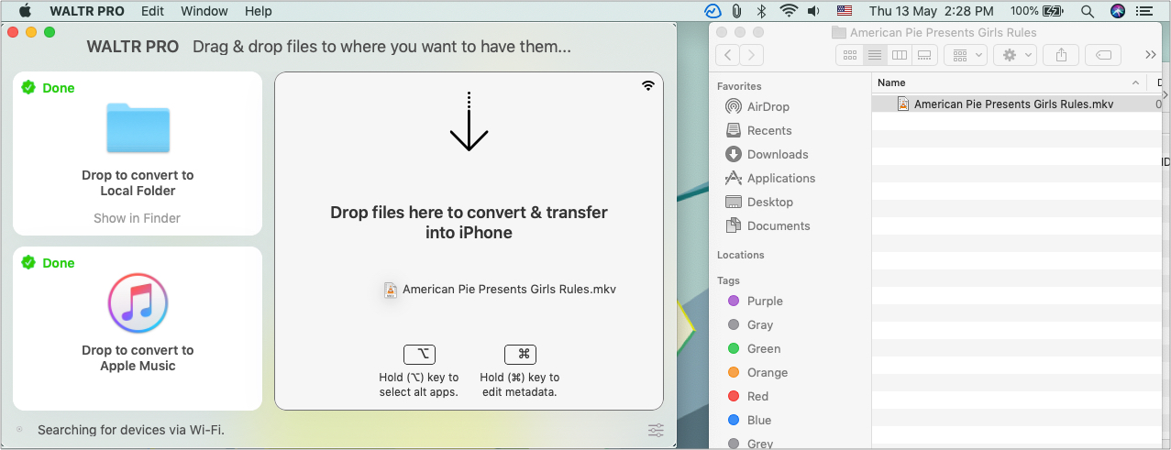Click the Wi-Fi icon in the menu bar
Screen dimensions: 1171x450
(x=789, y=11)
